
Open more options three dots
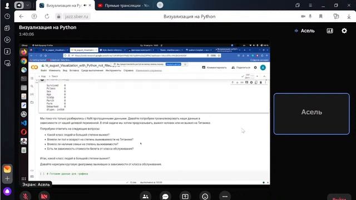225,196
